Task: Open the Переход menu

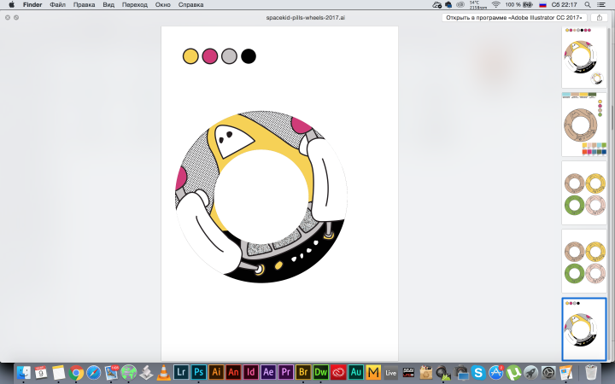Action: pos(135,5)
